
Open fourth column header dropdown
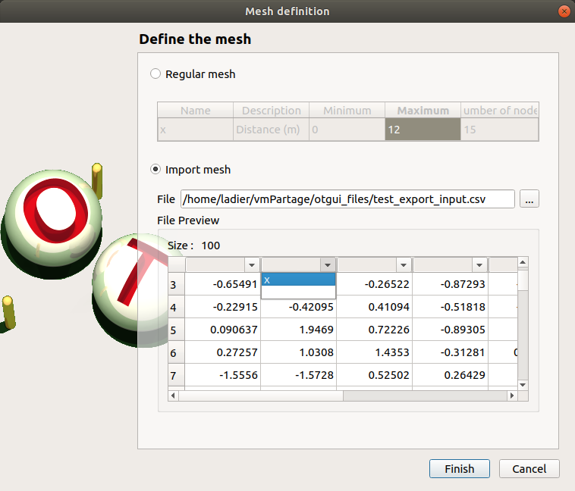[479, 264]
